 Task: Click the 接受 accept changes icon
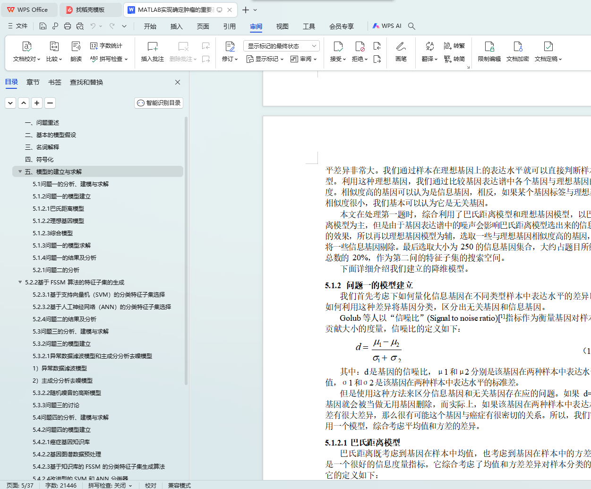click(x=338, y=46)
